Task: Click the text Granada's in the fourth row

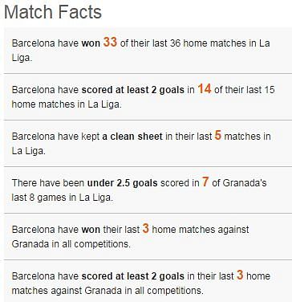Action: point(245,183)
